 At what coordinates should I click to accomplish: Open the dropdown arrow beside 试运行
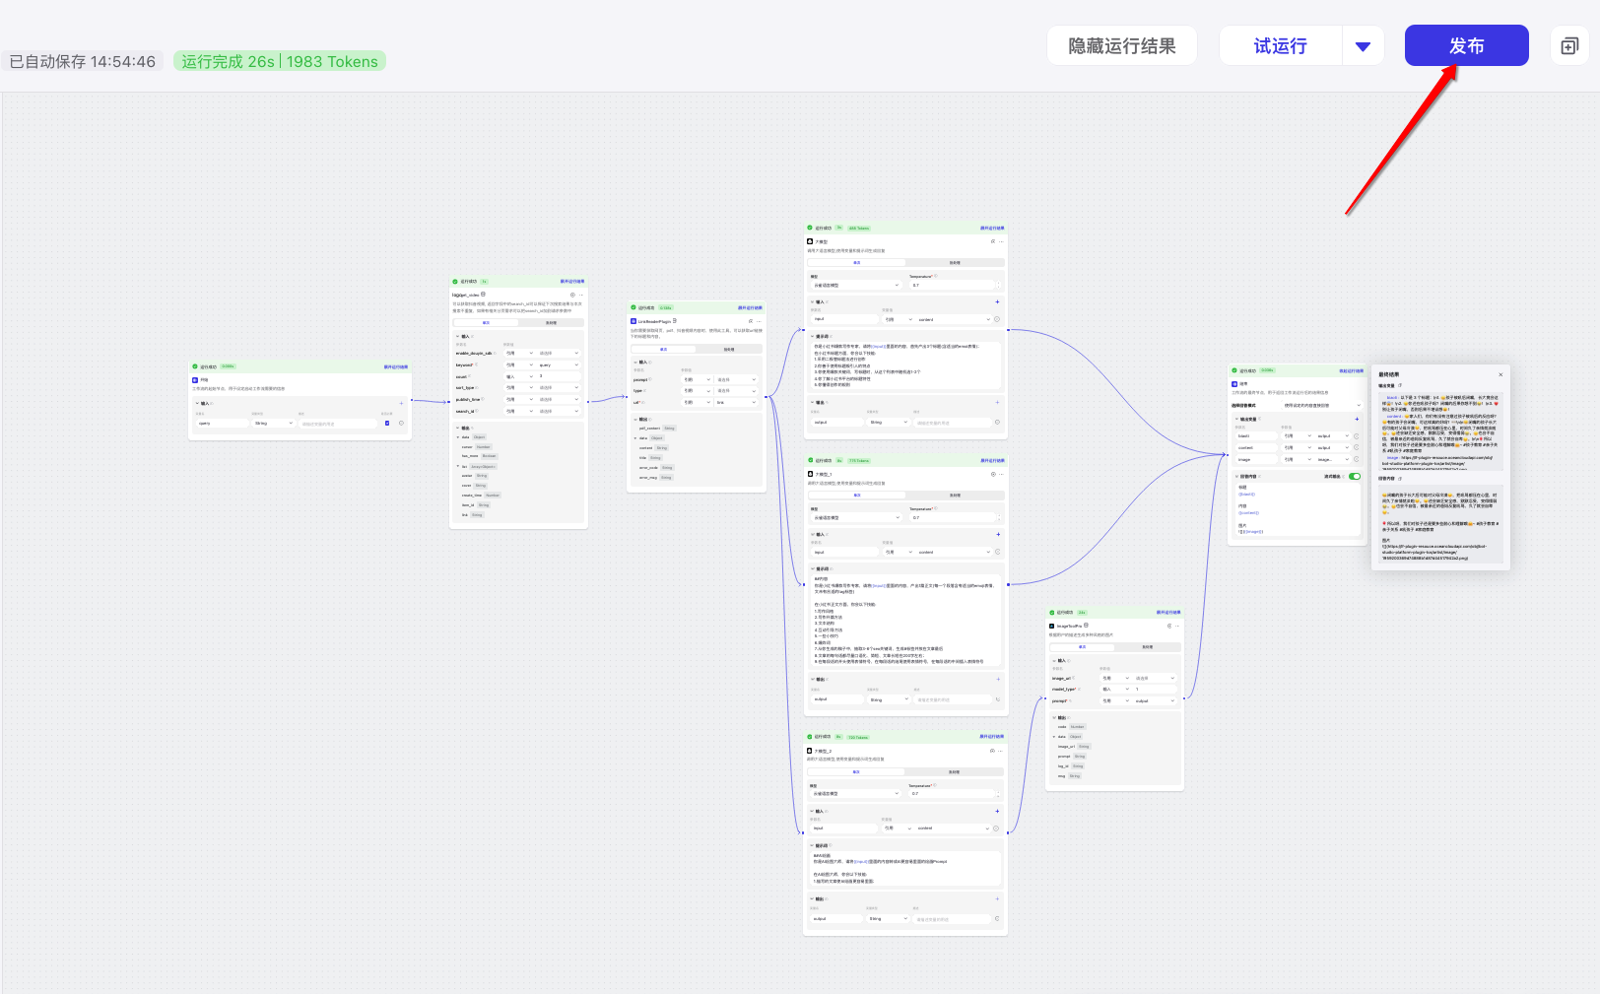1363,45
